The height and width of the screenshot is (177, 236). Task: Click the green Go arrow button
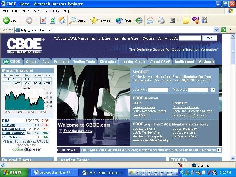click(x=223, y=30)
